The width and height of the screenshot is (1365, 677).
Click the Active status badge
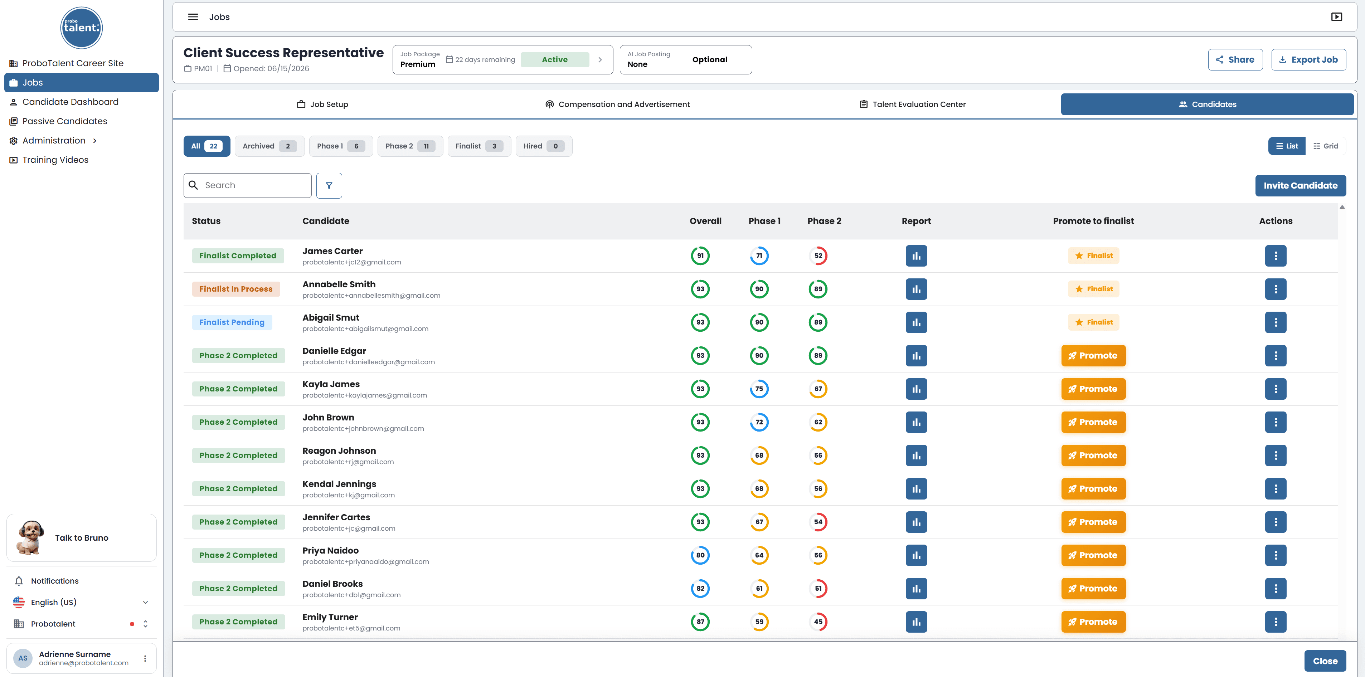[554, 60]
